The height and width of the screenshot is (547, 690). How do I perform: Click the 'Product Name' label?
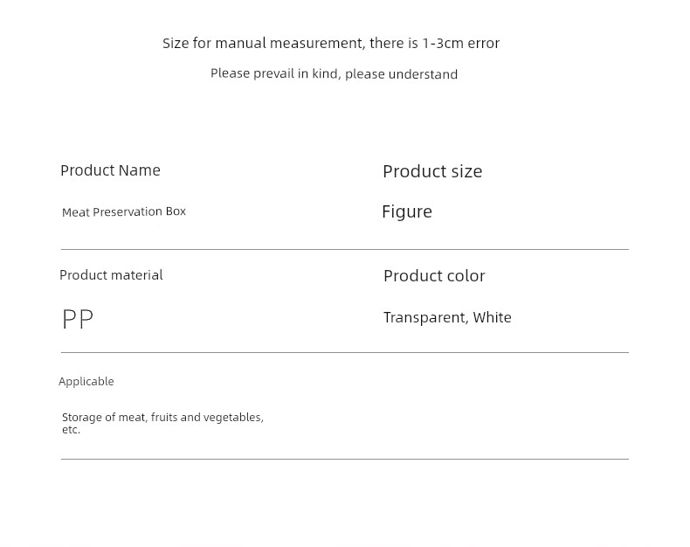point(110,170)
